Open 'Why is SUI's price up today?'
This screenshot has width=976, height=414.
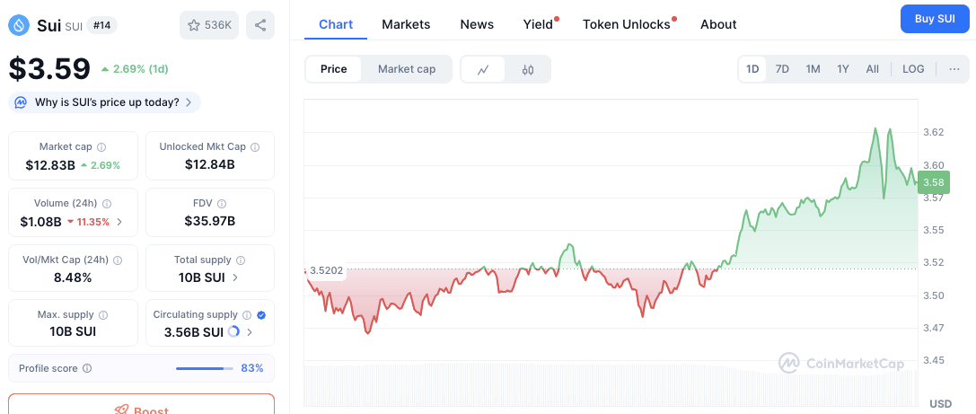point(105,102)
